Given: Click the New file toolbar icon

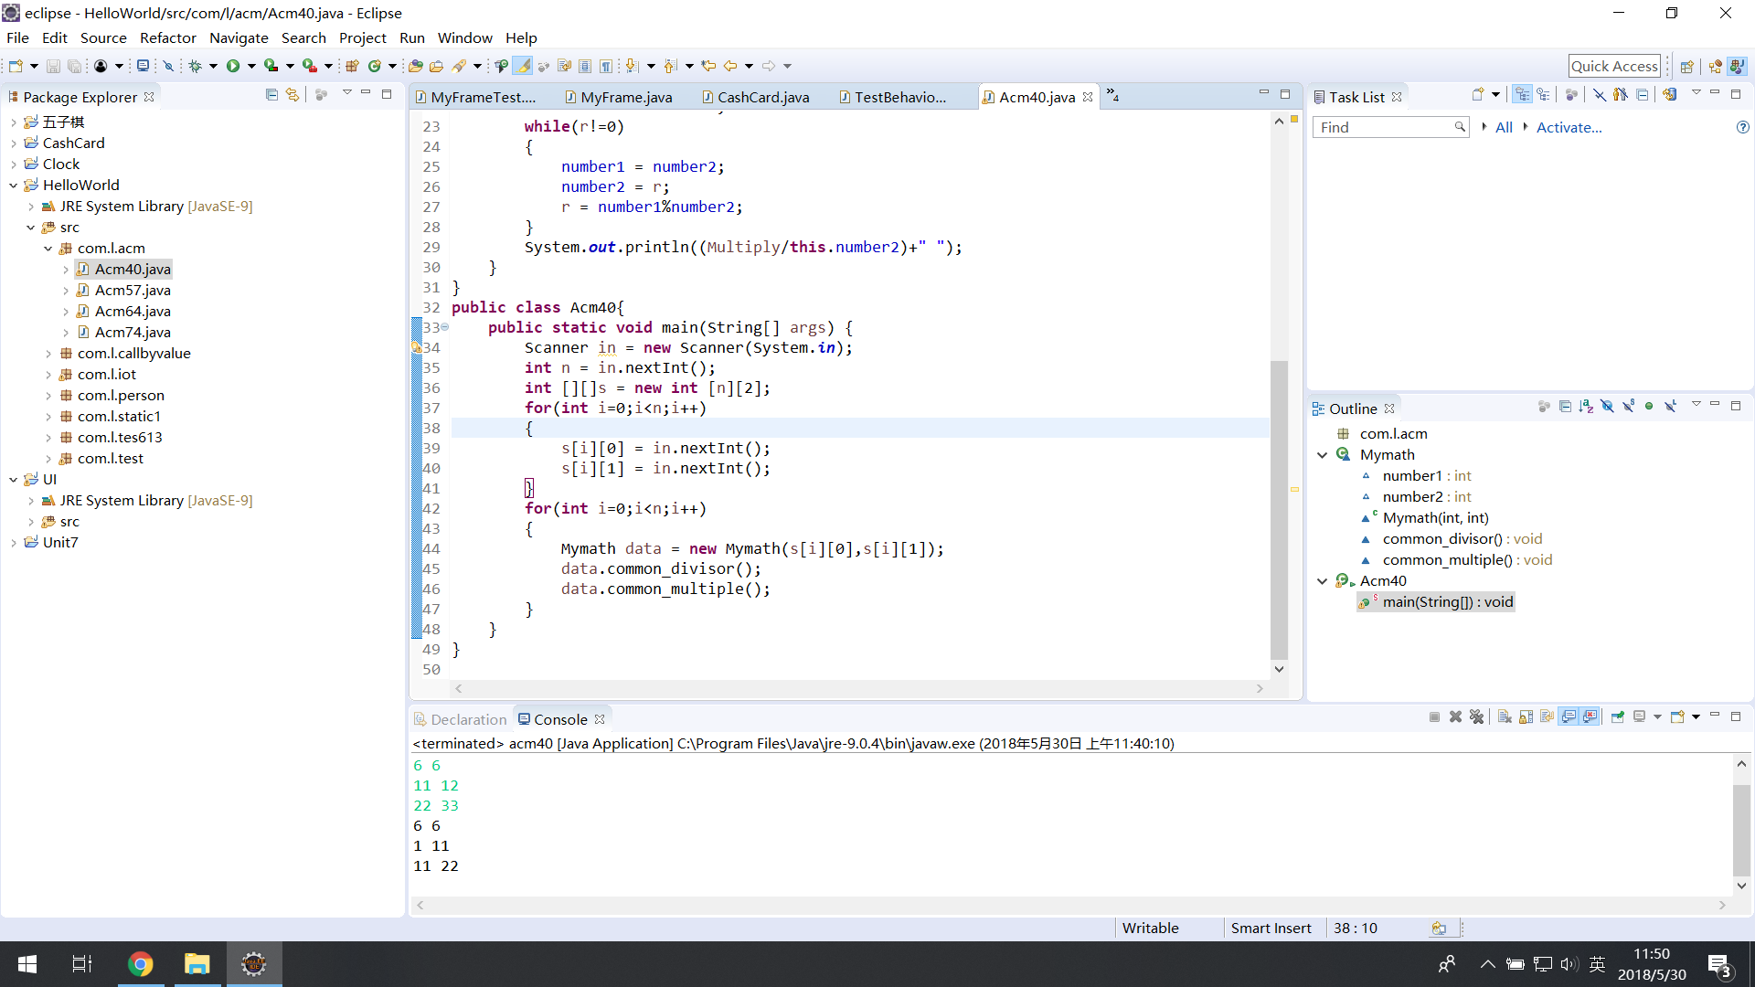Looking at the screenshot, I should 16,66.
